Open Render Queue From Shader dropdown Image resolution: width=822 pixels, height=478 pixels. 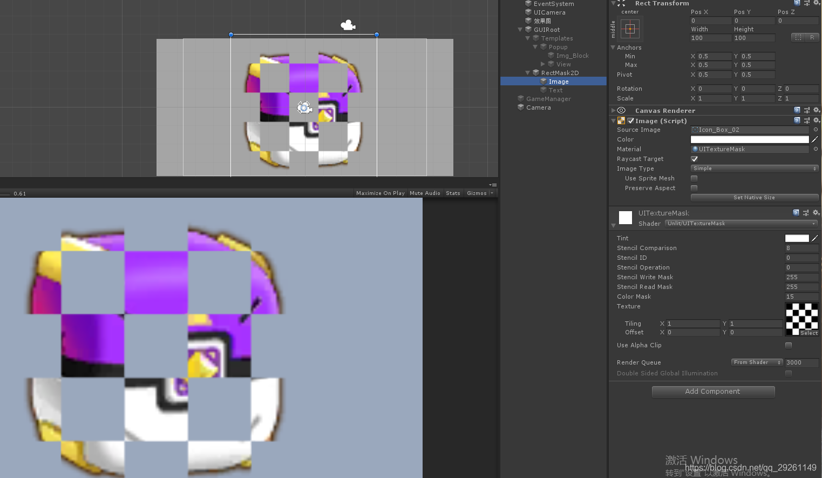(757, 362)
